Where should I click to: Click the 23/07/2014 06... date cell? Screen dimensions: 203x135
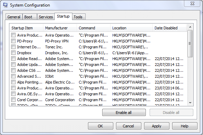pyautogui.click(x=169, y=88)
